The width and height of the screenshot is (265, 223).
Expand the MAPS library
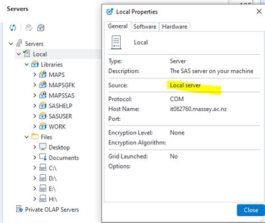(35, 75)
